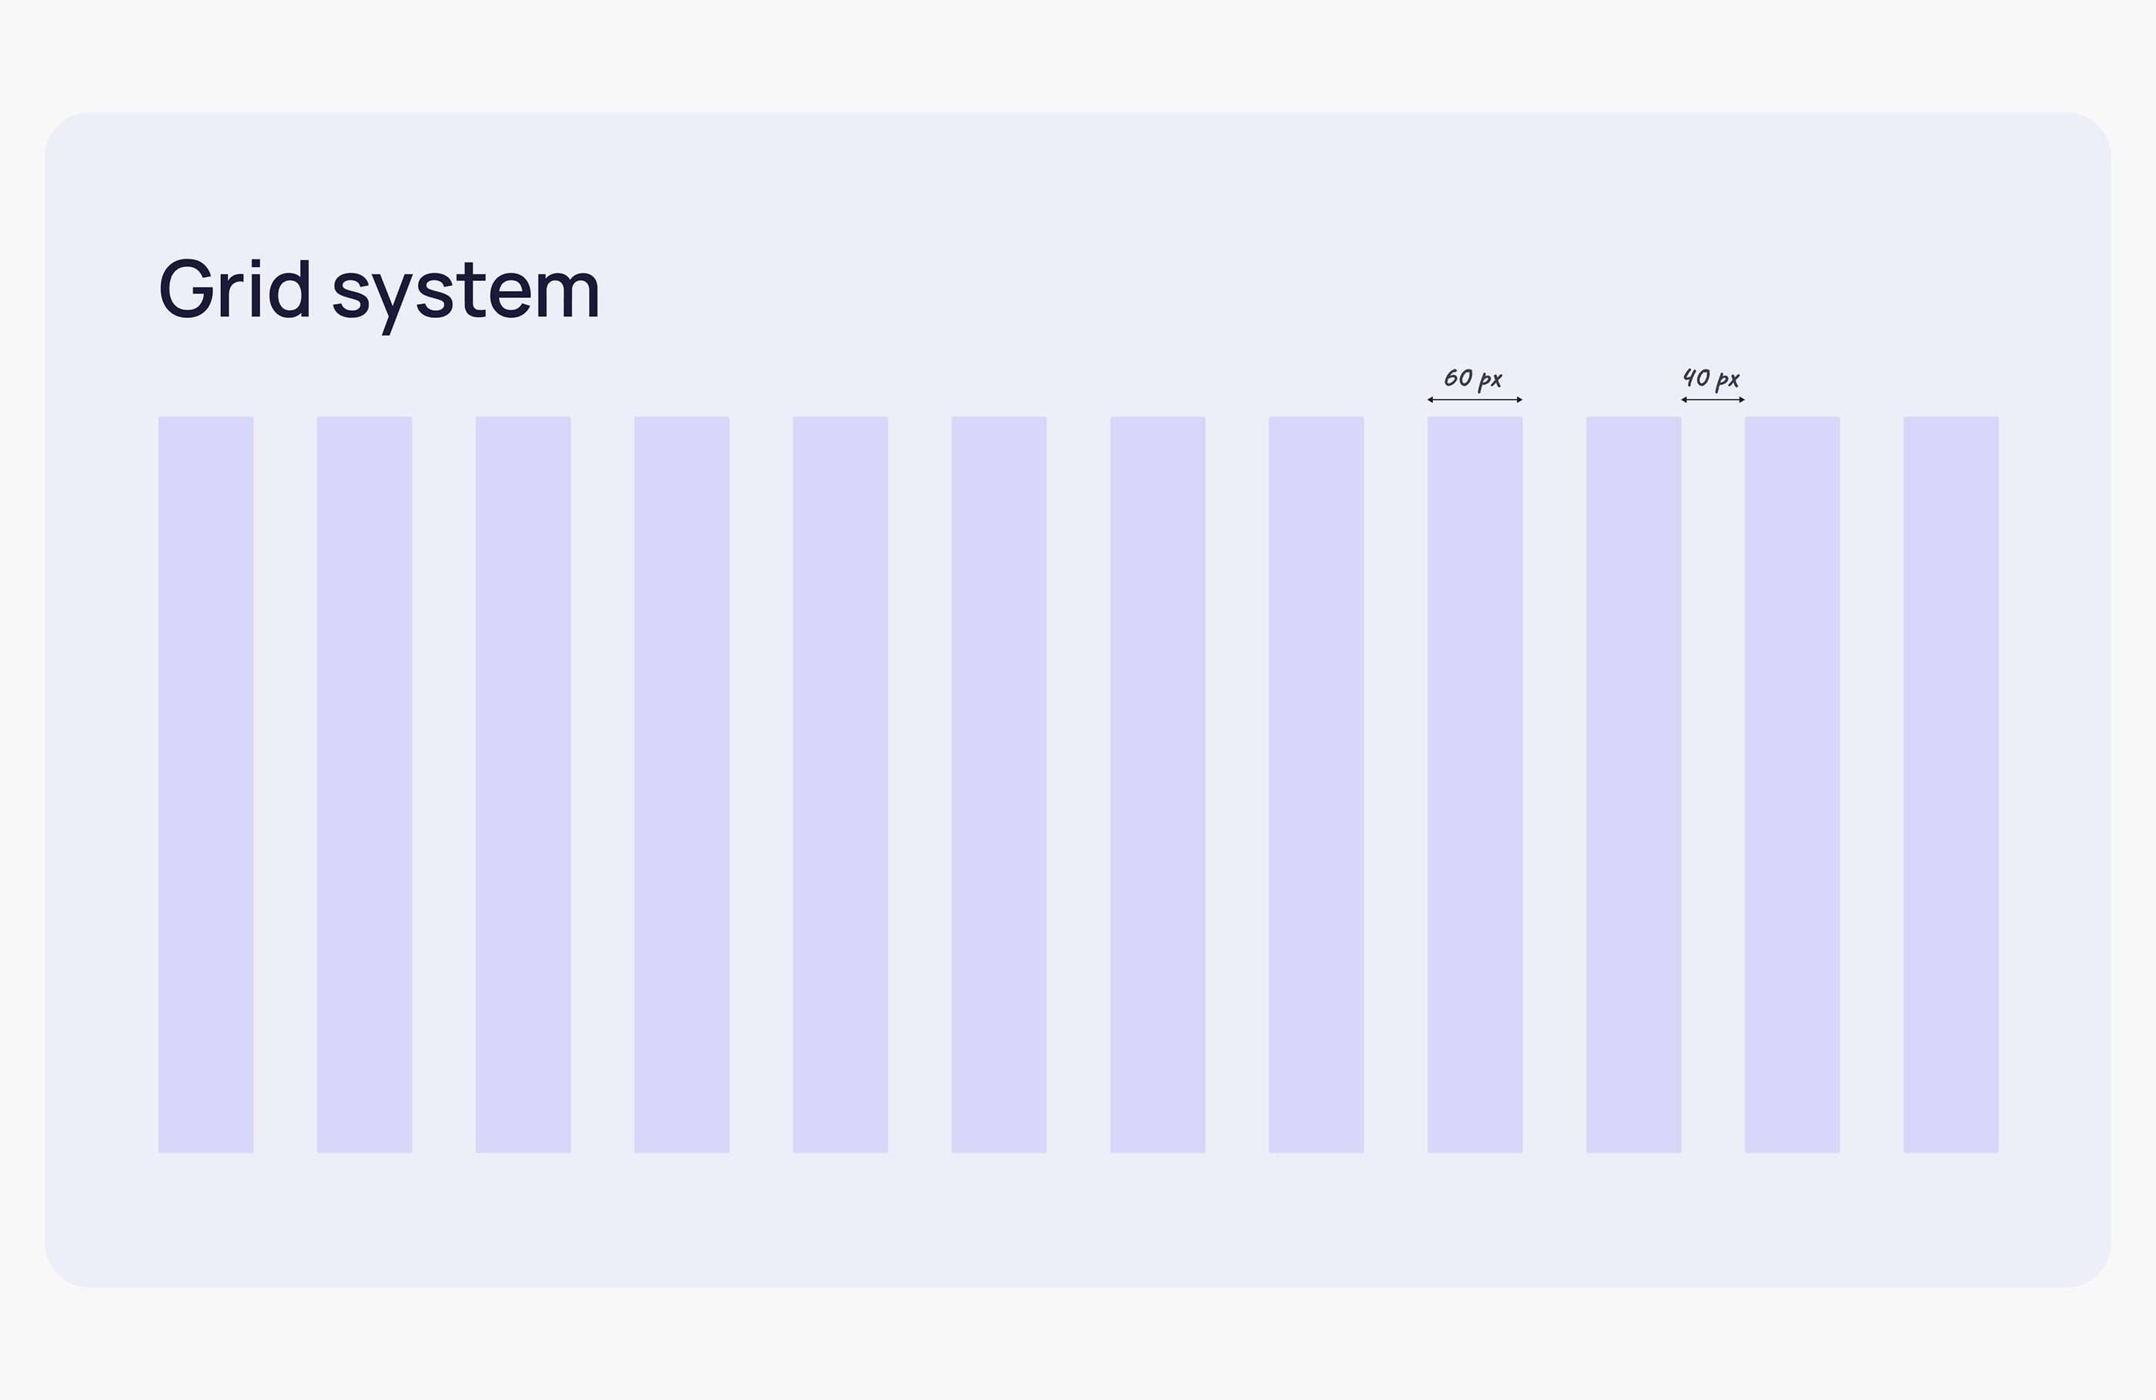
Task: Select the sixth grid column from the left
Action: [998, 784]
